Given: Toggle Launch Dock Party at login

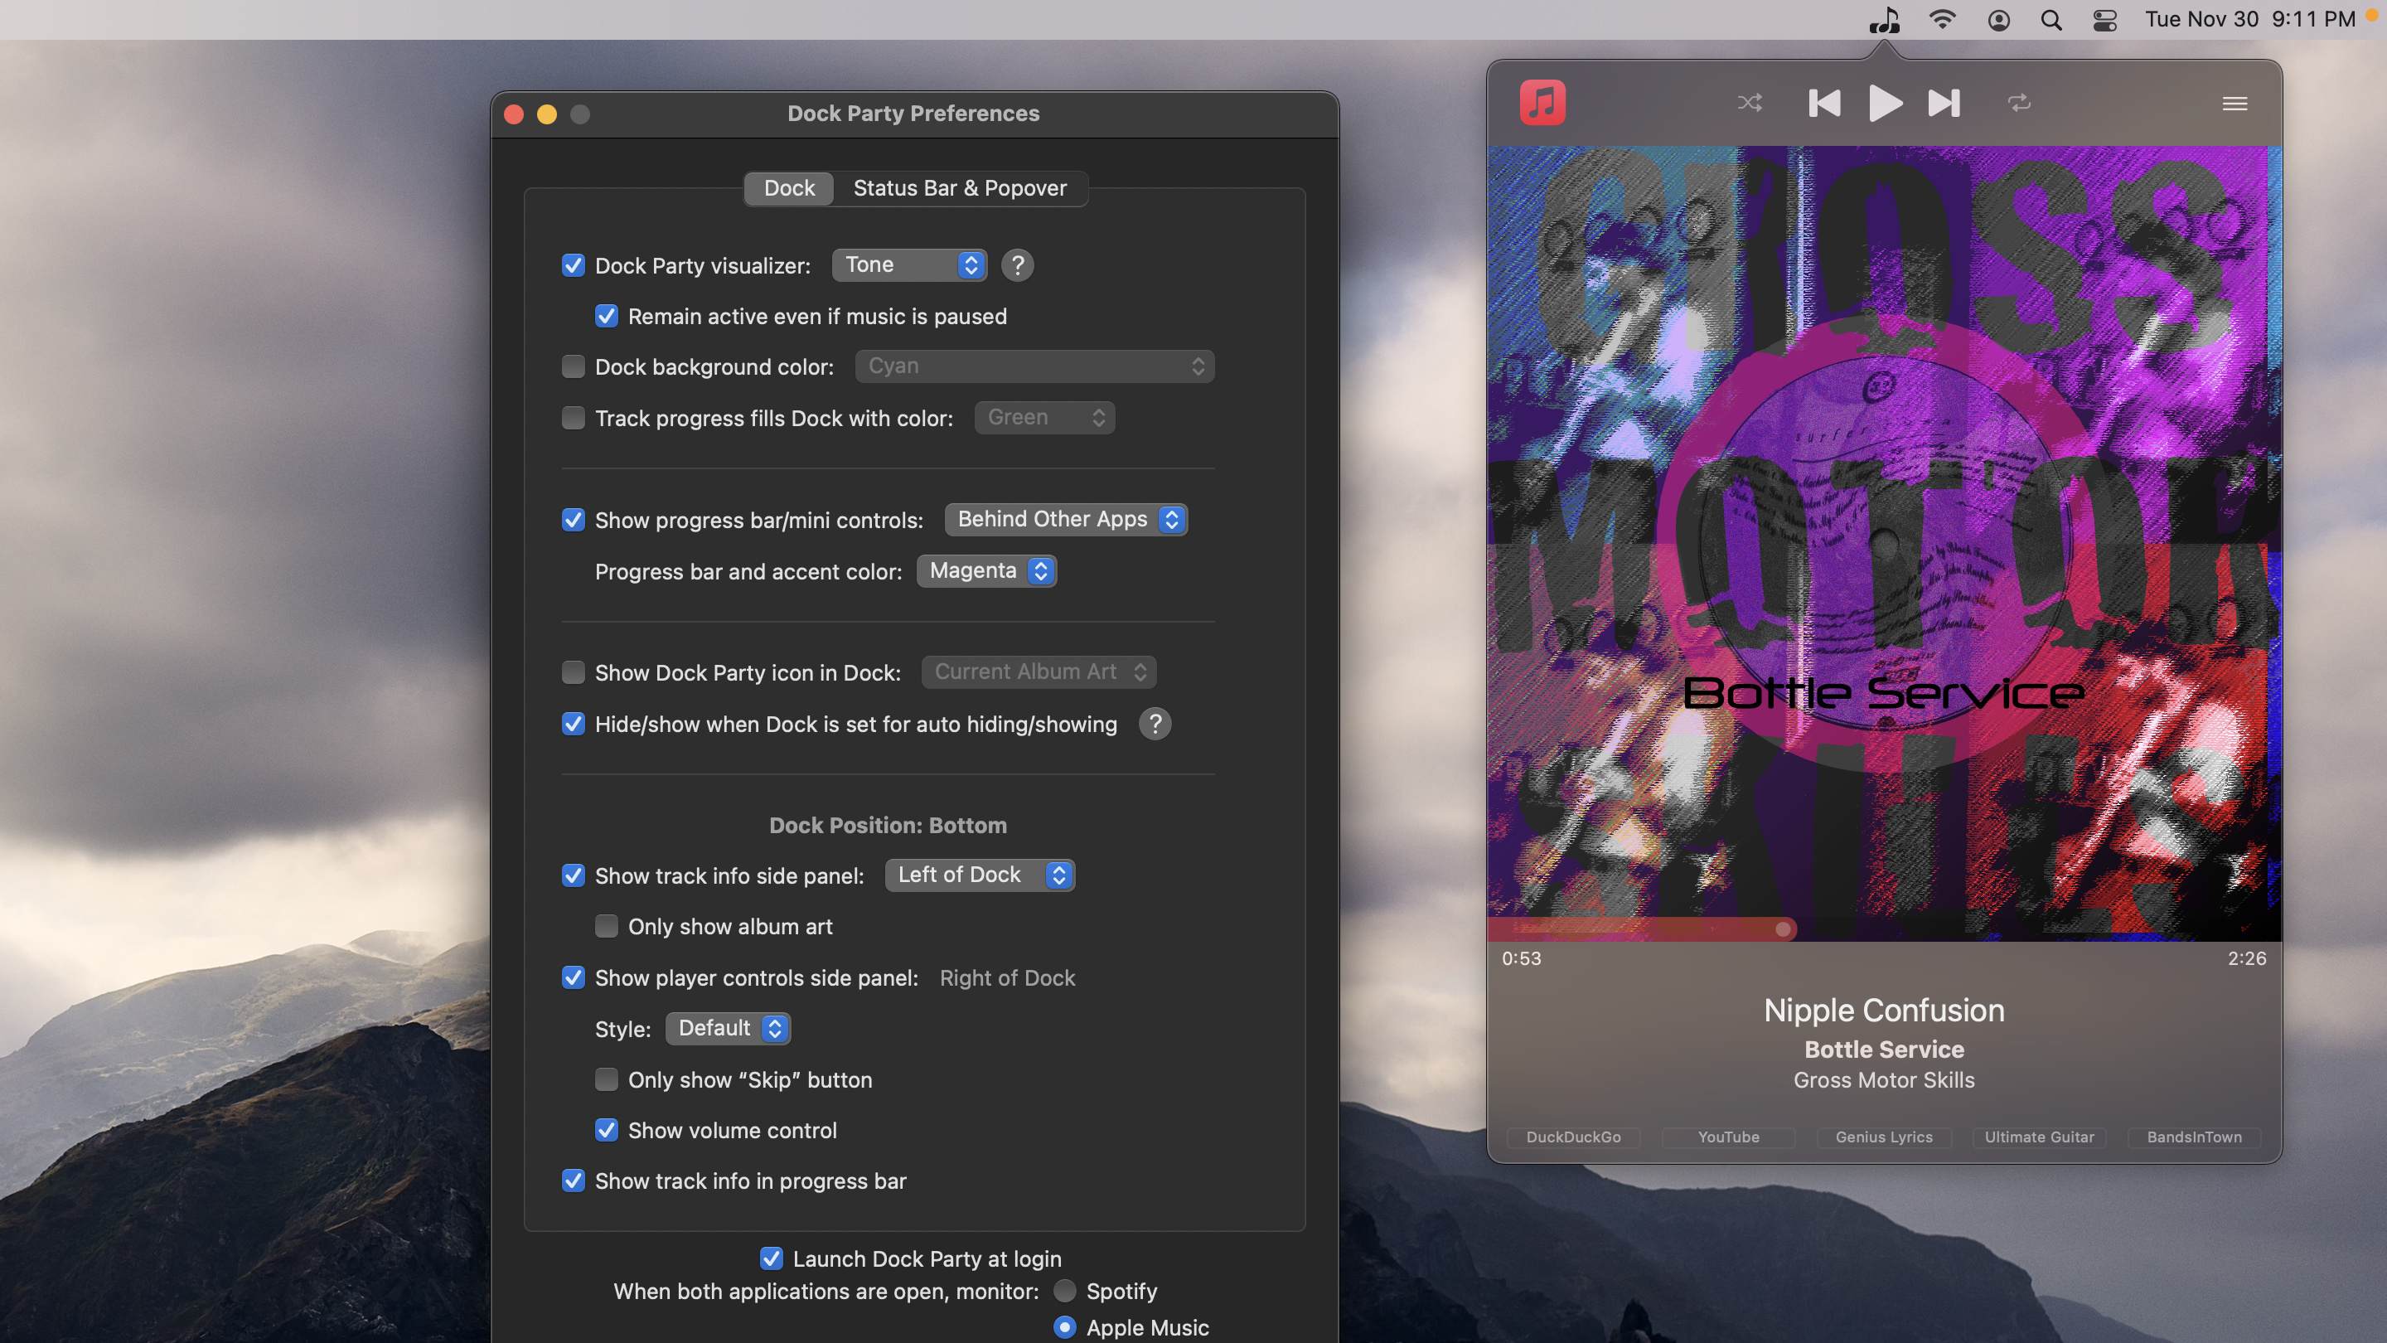Looking at the screenshot, I should pos(771,1258).
